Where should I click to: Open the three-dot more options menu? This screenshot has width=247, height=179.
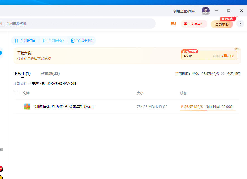click(240, 24)
